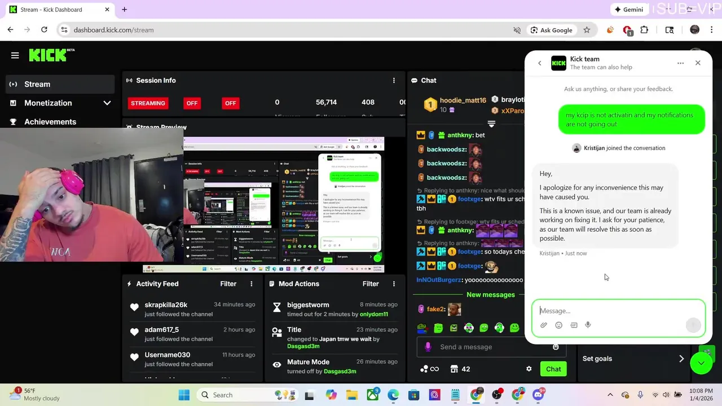Open follower skrapkilla26k in Activity Feed
Screen dimensions: 722x406
pyautogui.click(x=166, y=304)
